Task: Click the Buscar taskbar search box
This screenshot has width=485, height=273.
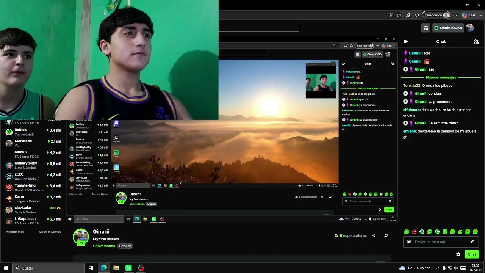Action: 48,268
